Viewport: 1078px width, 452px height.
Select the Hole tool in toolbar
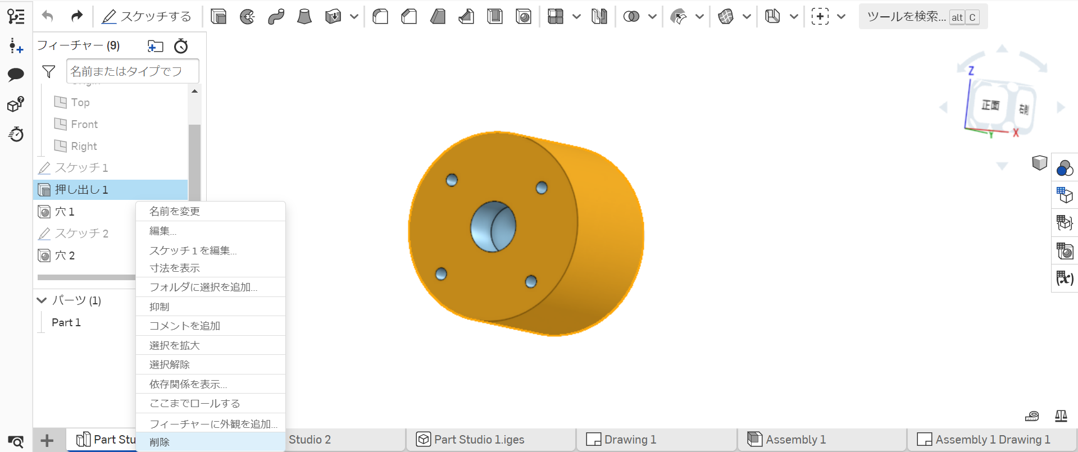524,17
